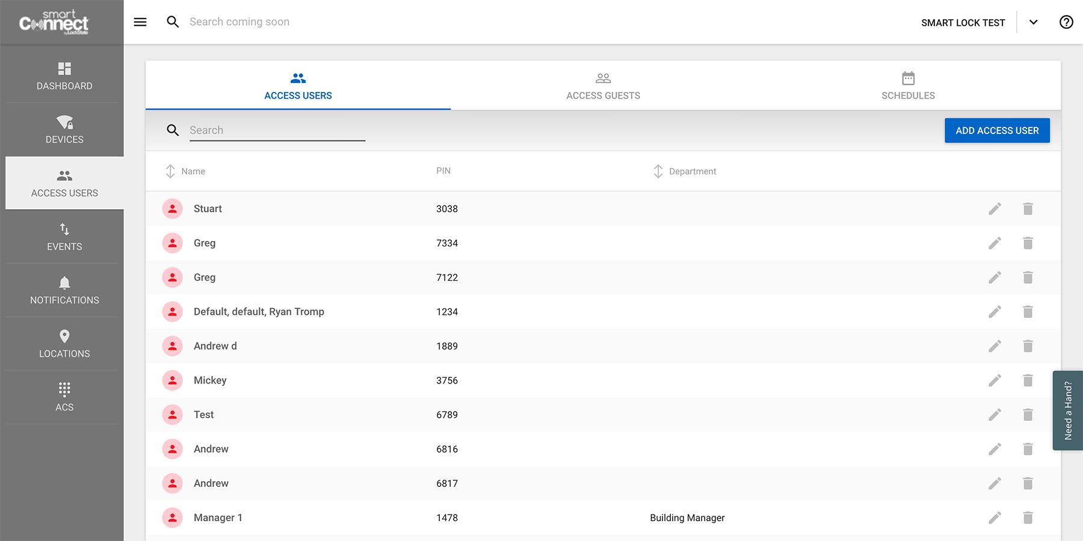Open Locations in the sidebar
Screen dimensions: 1083x541
pos(64,344)
